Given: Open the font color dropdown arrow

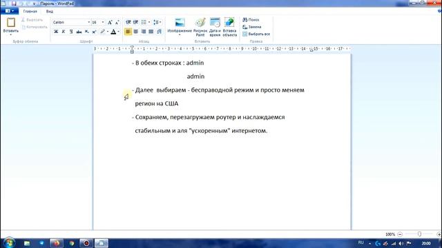Looking at the screenshot, I should pyautogui.click(x=118, y=32).
